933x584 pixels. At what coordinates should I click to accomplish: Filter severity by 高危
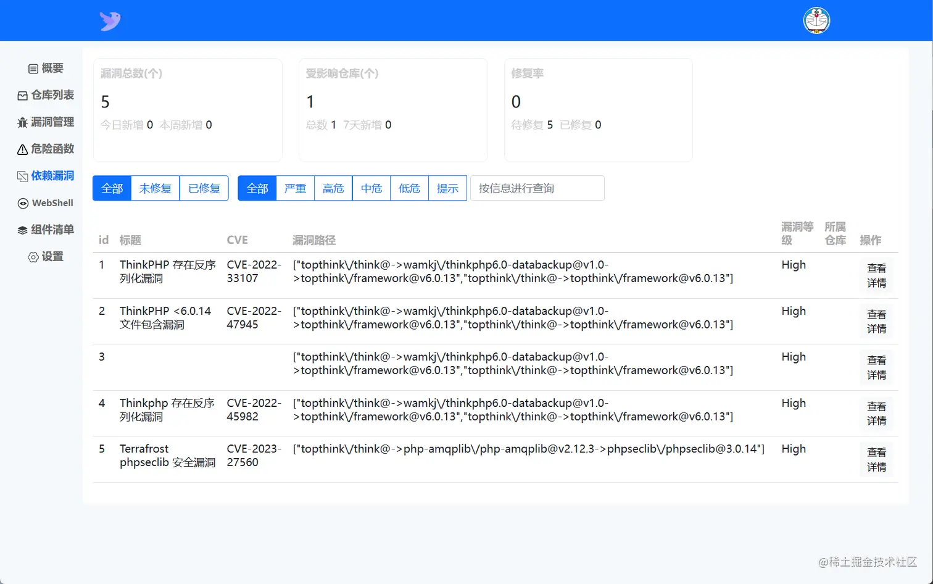click(x=333, y=188)
